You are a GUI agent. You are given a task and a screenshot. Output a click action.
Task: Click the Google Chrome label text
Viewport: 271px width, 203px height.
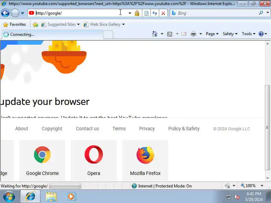coord(42,173)
